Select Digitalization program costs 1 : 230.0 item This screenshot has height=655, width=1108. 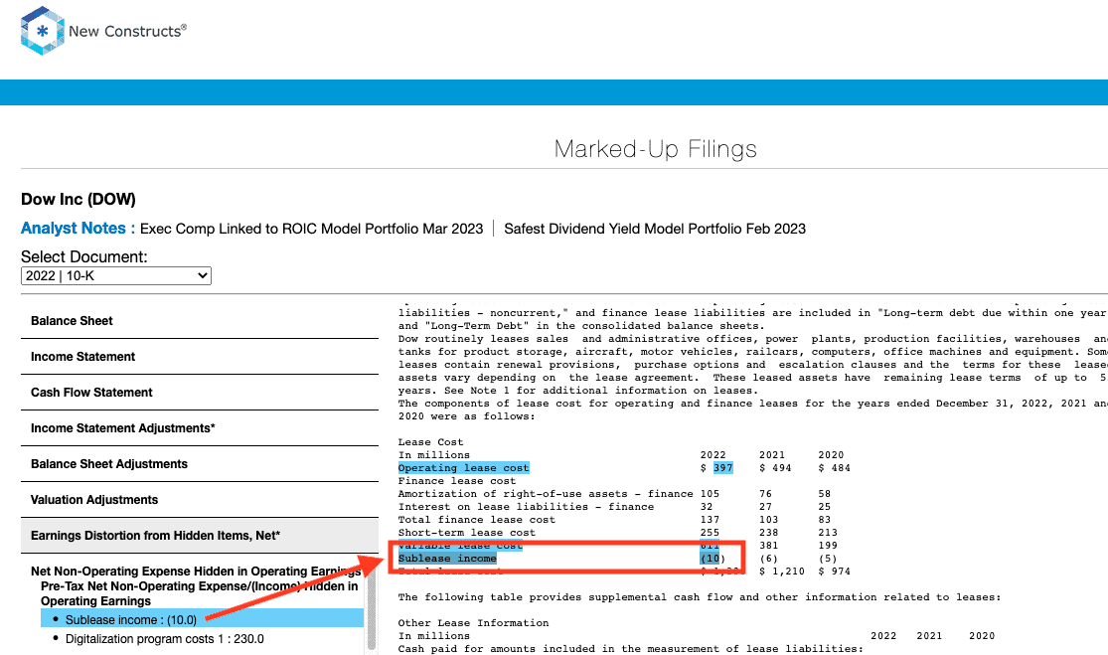click(x=165, y=639)
